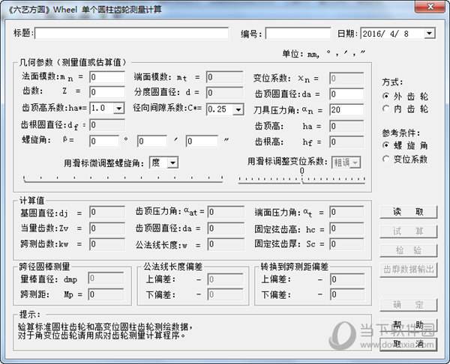Click into the 标题 title field
The width and height of the screenshot is (450, 364).
[132, 33]
